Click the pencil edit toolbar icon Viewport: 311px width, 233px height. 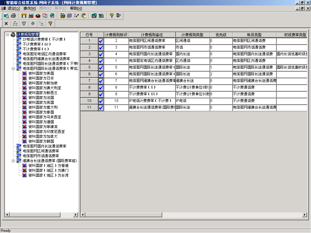[76, 15]
